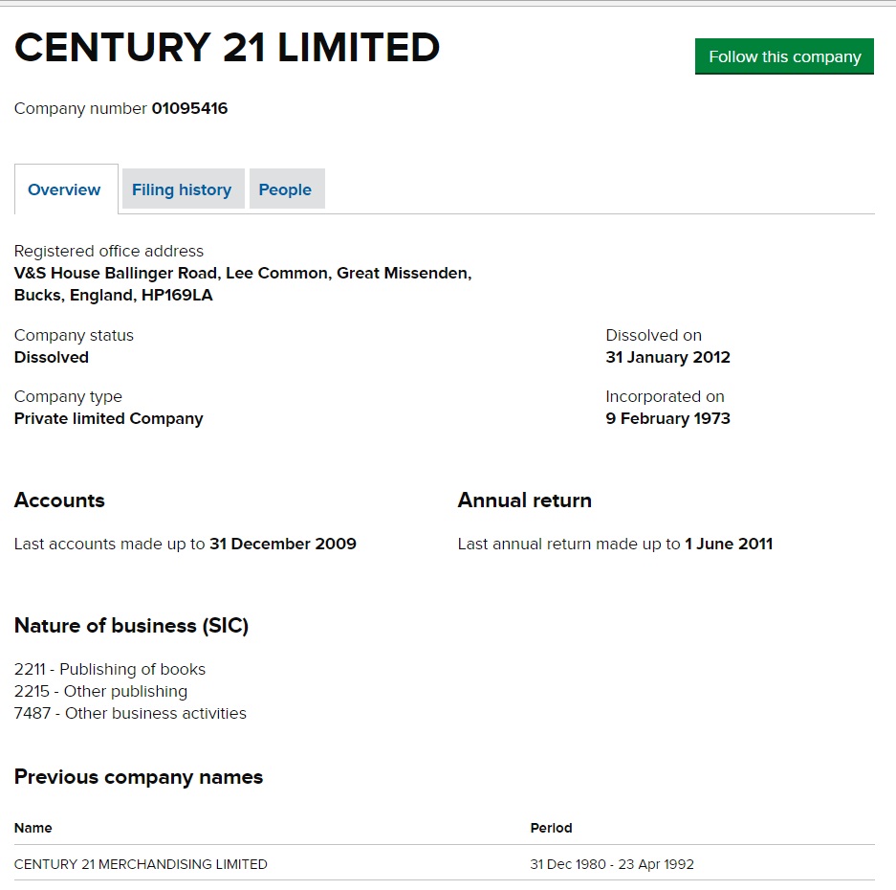Click the Private limited Company type value
The height and width of the screenshot is (890, 896).
[108, 418]
